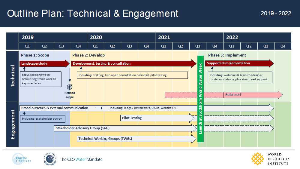Click the 2020 year header
Image resolution: width=300 pixels, height=169 pixels.
click(121, 37)
